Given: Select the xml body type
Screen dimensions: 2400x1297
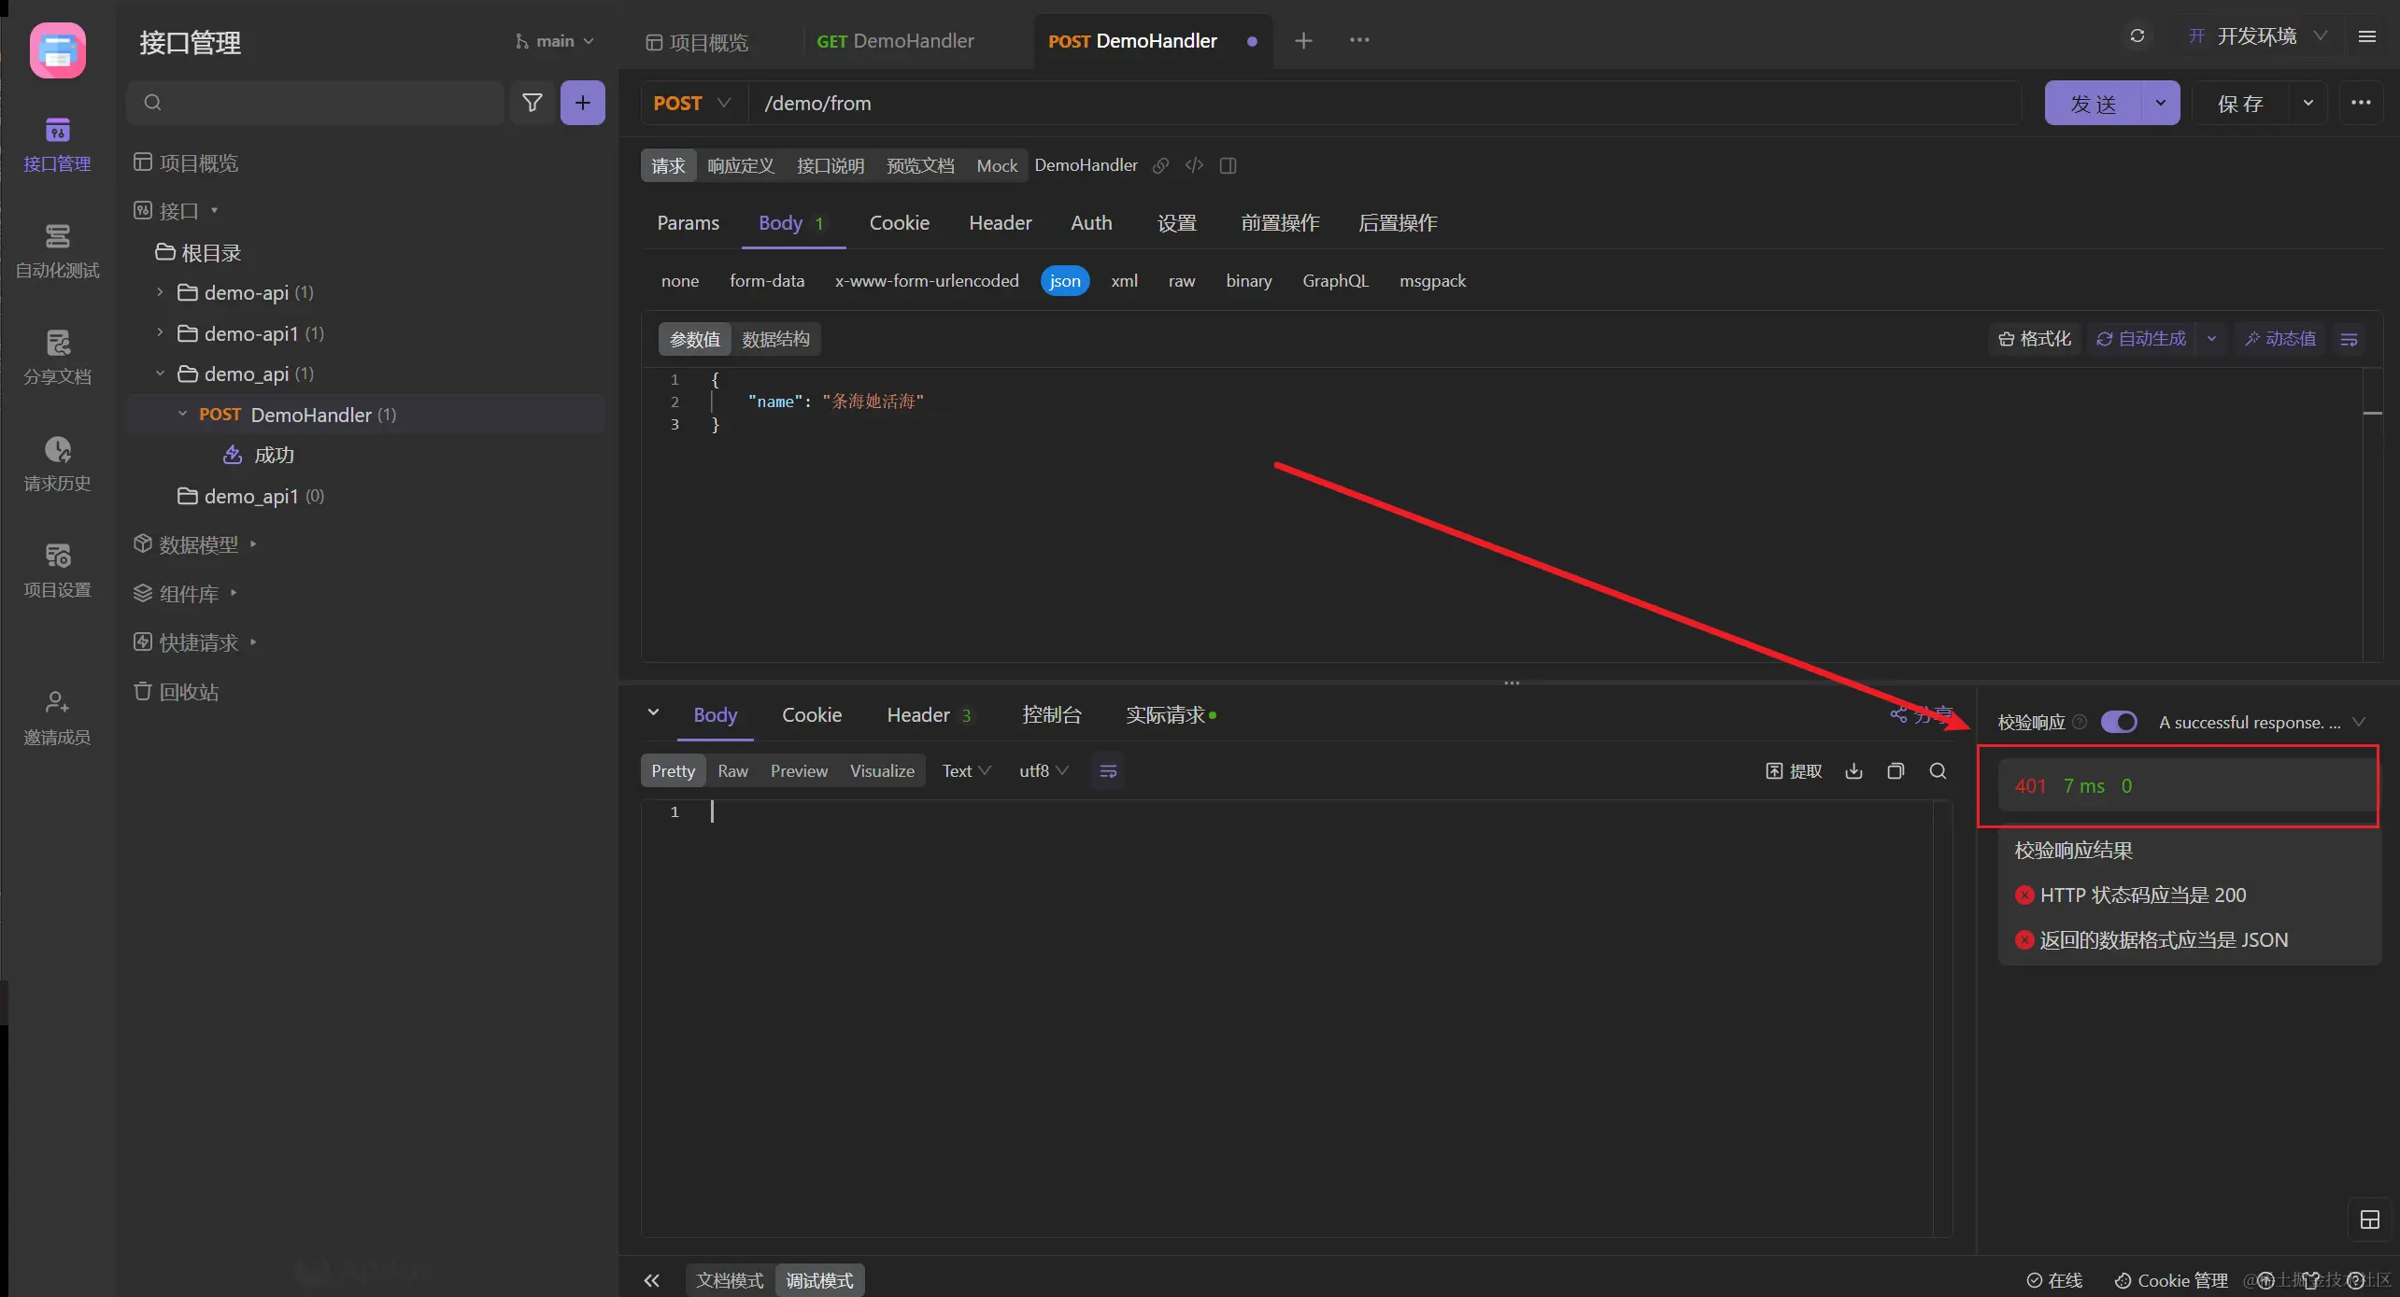Looking at the screenshot, I should (1124, 281).
